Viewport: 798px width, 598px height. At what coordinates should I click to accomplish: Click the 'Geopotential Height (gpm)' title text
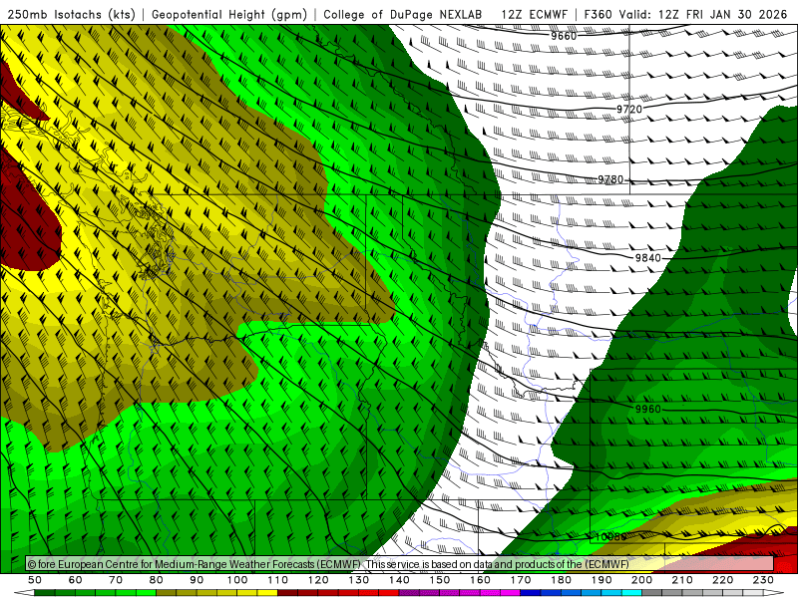pos(229,15)
